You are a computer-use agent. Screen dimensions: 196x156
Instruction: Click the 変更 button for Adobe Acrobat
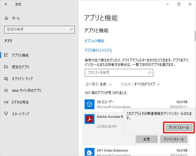click(147, 139)
